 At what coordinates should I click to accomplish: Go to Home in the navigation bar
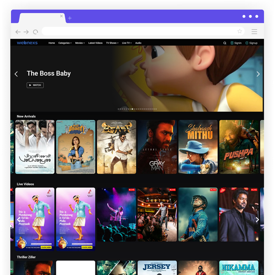point(52,43)
